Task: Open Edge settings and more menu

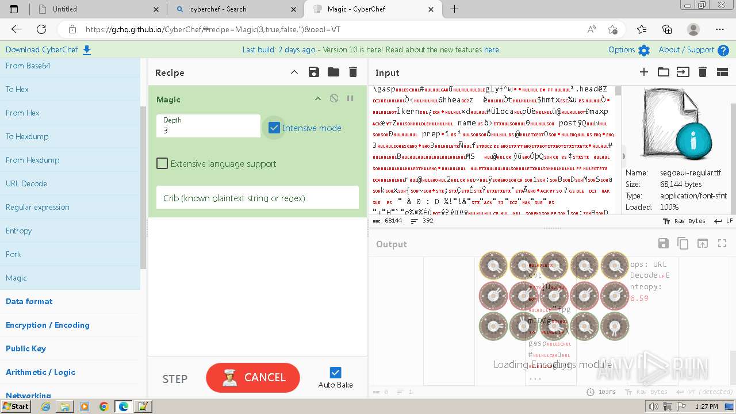Action: click(720, 29)
